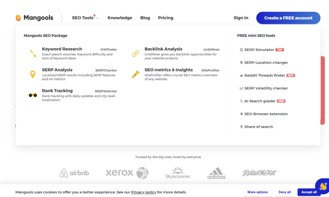Viewport: 329px width, 197px height.
Task: Open the Knowledge menu item
Action: point(120,18)
